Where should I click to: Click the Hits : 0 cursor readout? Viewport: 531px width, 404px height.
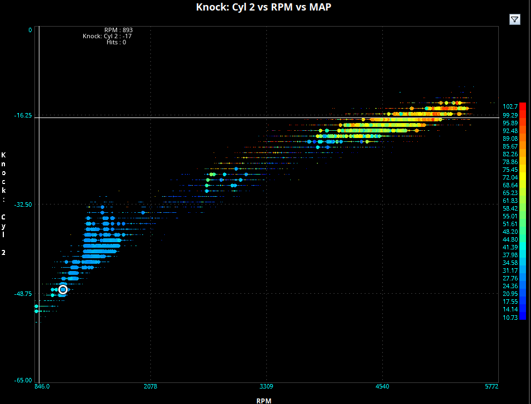click(116, 42)
